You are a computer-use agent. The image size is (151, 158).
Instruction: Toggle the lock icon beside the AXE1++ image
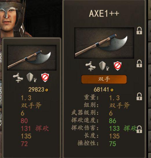(x=139, y=30)
